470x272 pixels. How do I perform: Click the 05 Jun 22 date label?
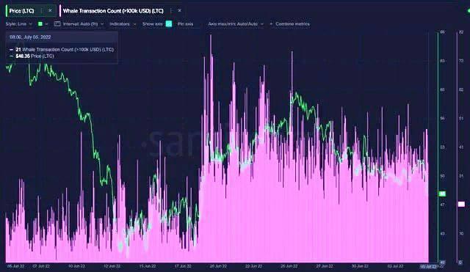click(x=16, y=266)
